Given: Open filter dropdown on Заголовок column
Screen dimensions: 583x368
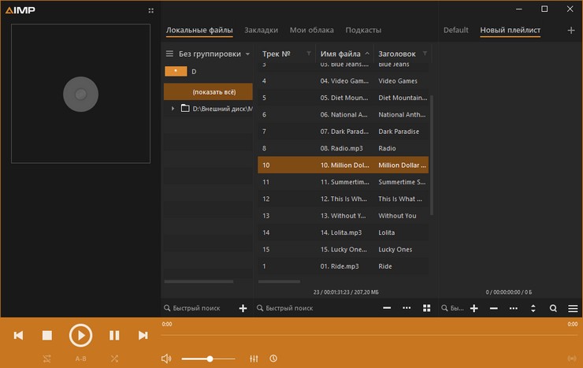Looking at the screenshot, I should pyautogui.click(x=425, y=54).
